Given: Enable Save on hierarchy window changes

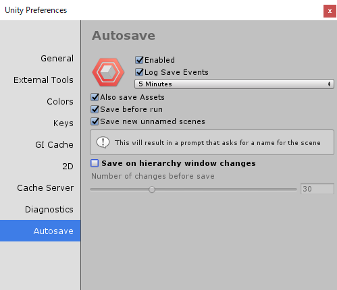Looking at the screenshot, I should click(x=95, y=163).
